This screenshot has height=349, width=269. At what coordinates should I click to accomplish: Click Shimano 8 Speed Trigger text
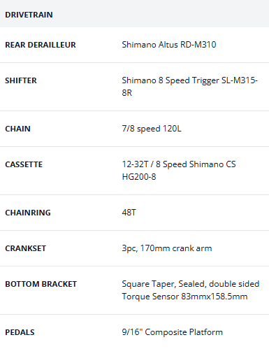click(170, 80)
